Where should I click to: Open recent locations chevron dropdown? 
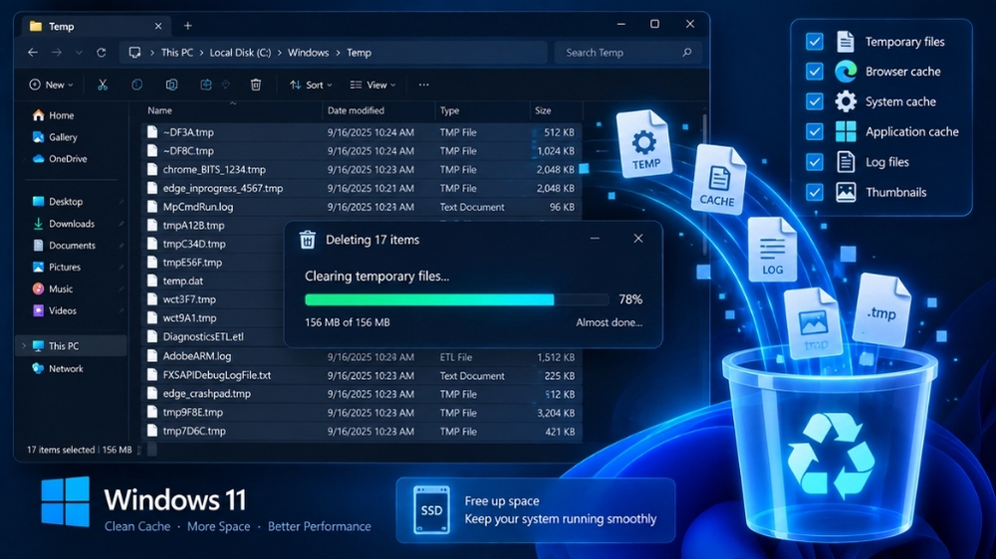click(x=79, y=53)
